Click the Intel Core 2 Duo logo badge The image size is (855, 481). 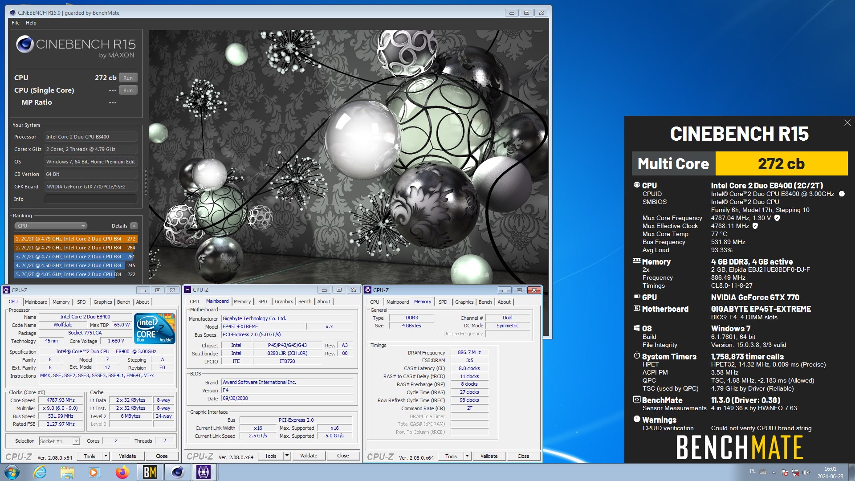[x=155, y=329]
